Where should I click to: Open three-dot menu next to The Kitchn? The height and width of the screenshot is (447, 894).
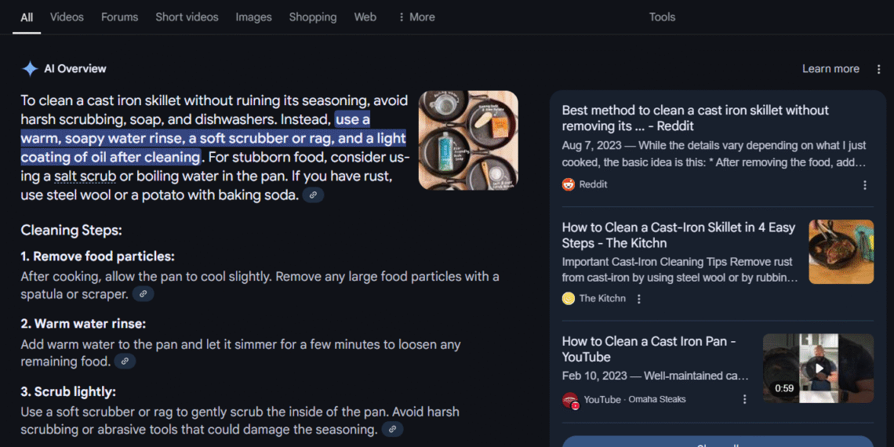(639, 299)
